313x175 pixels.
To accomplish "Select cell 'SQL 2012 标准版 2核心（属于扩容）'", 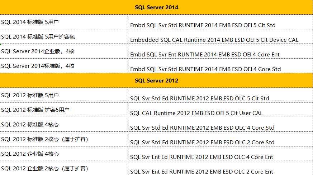I will coord(65,139).
